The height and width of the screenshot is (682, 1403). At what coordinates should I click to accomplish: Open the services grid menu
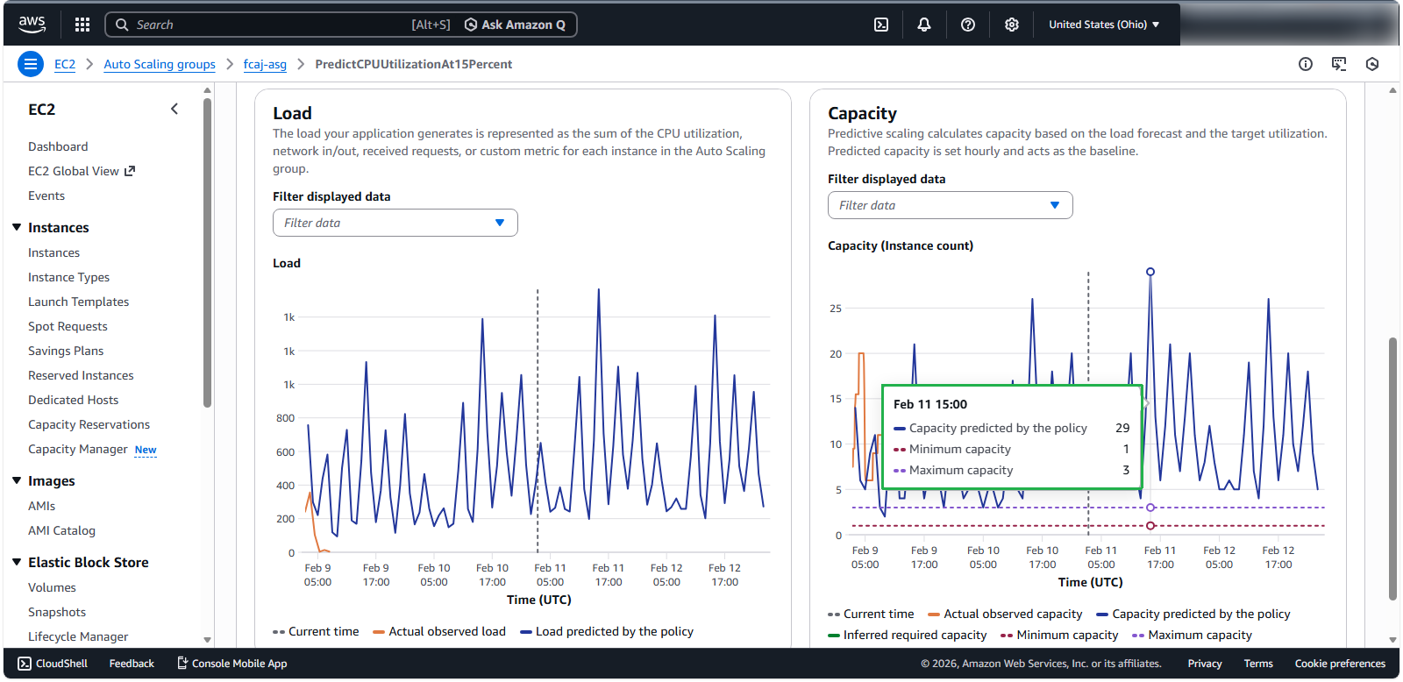82,25
